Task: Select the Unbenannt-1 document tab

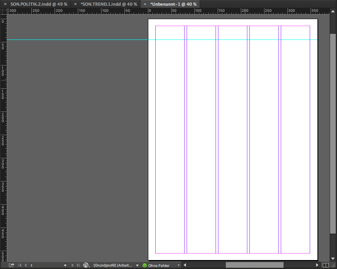Action: pyautogui.click(x=174, y=4)
